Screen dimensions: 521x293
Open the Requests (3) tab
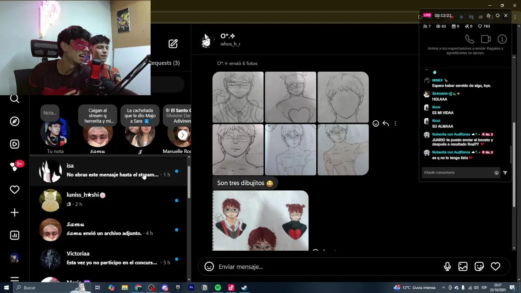pos(164,63)
